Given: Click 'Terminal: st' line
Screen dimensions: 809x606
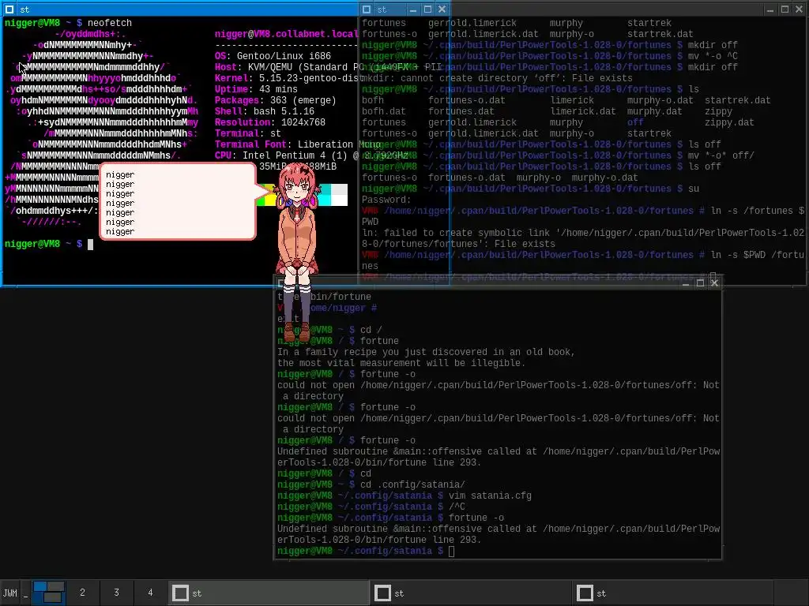Looking at the screenshot, I should (247, 133).
